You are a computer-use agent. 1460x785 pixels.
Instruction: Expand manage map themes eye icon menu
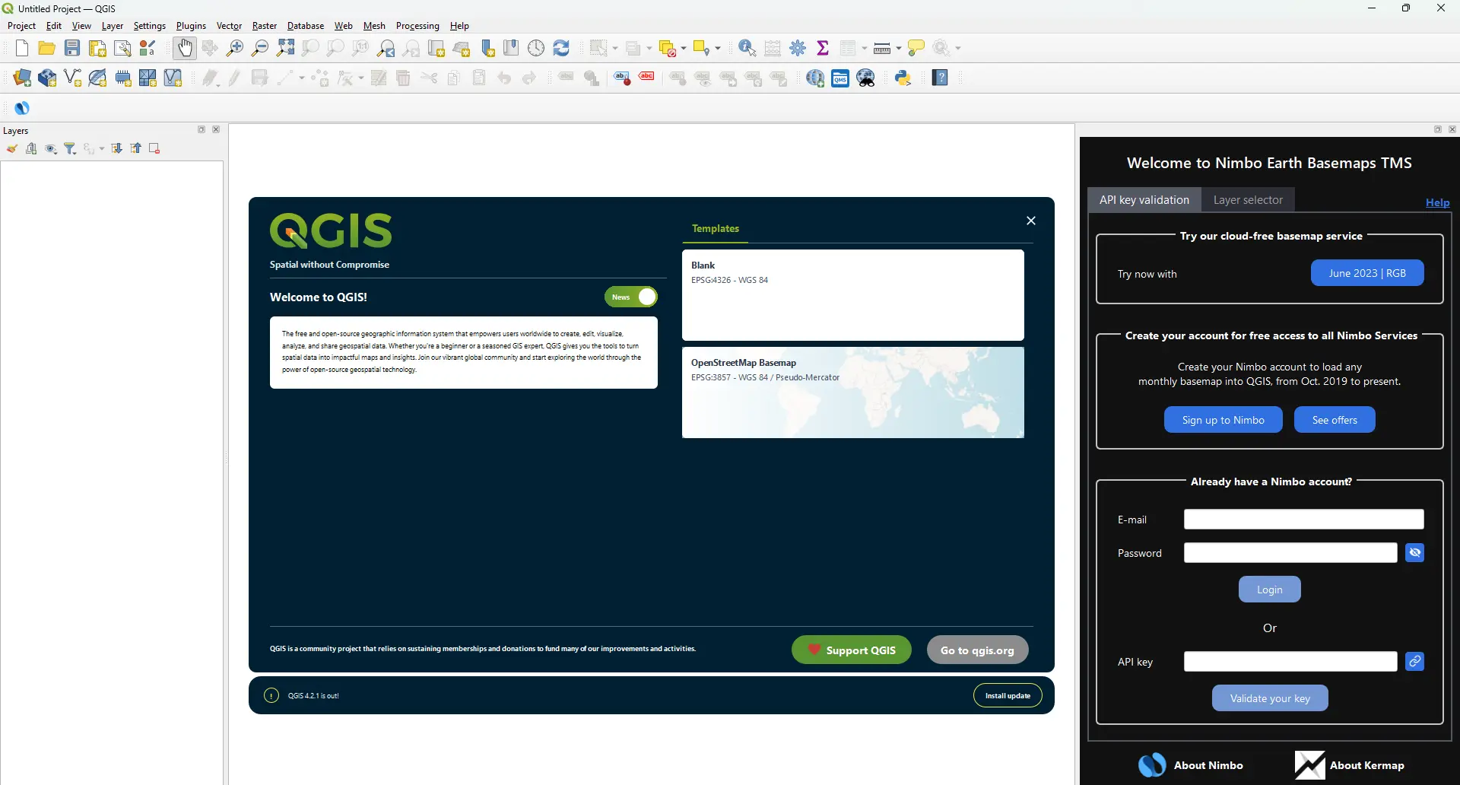(x=51, y=148)
